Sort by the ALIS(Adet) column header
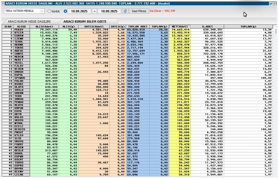 coord(44,27)
